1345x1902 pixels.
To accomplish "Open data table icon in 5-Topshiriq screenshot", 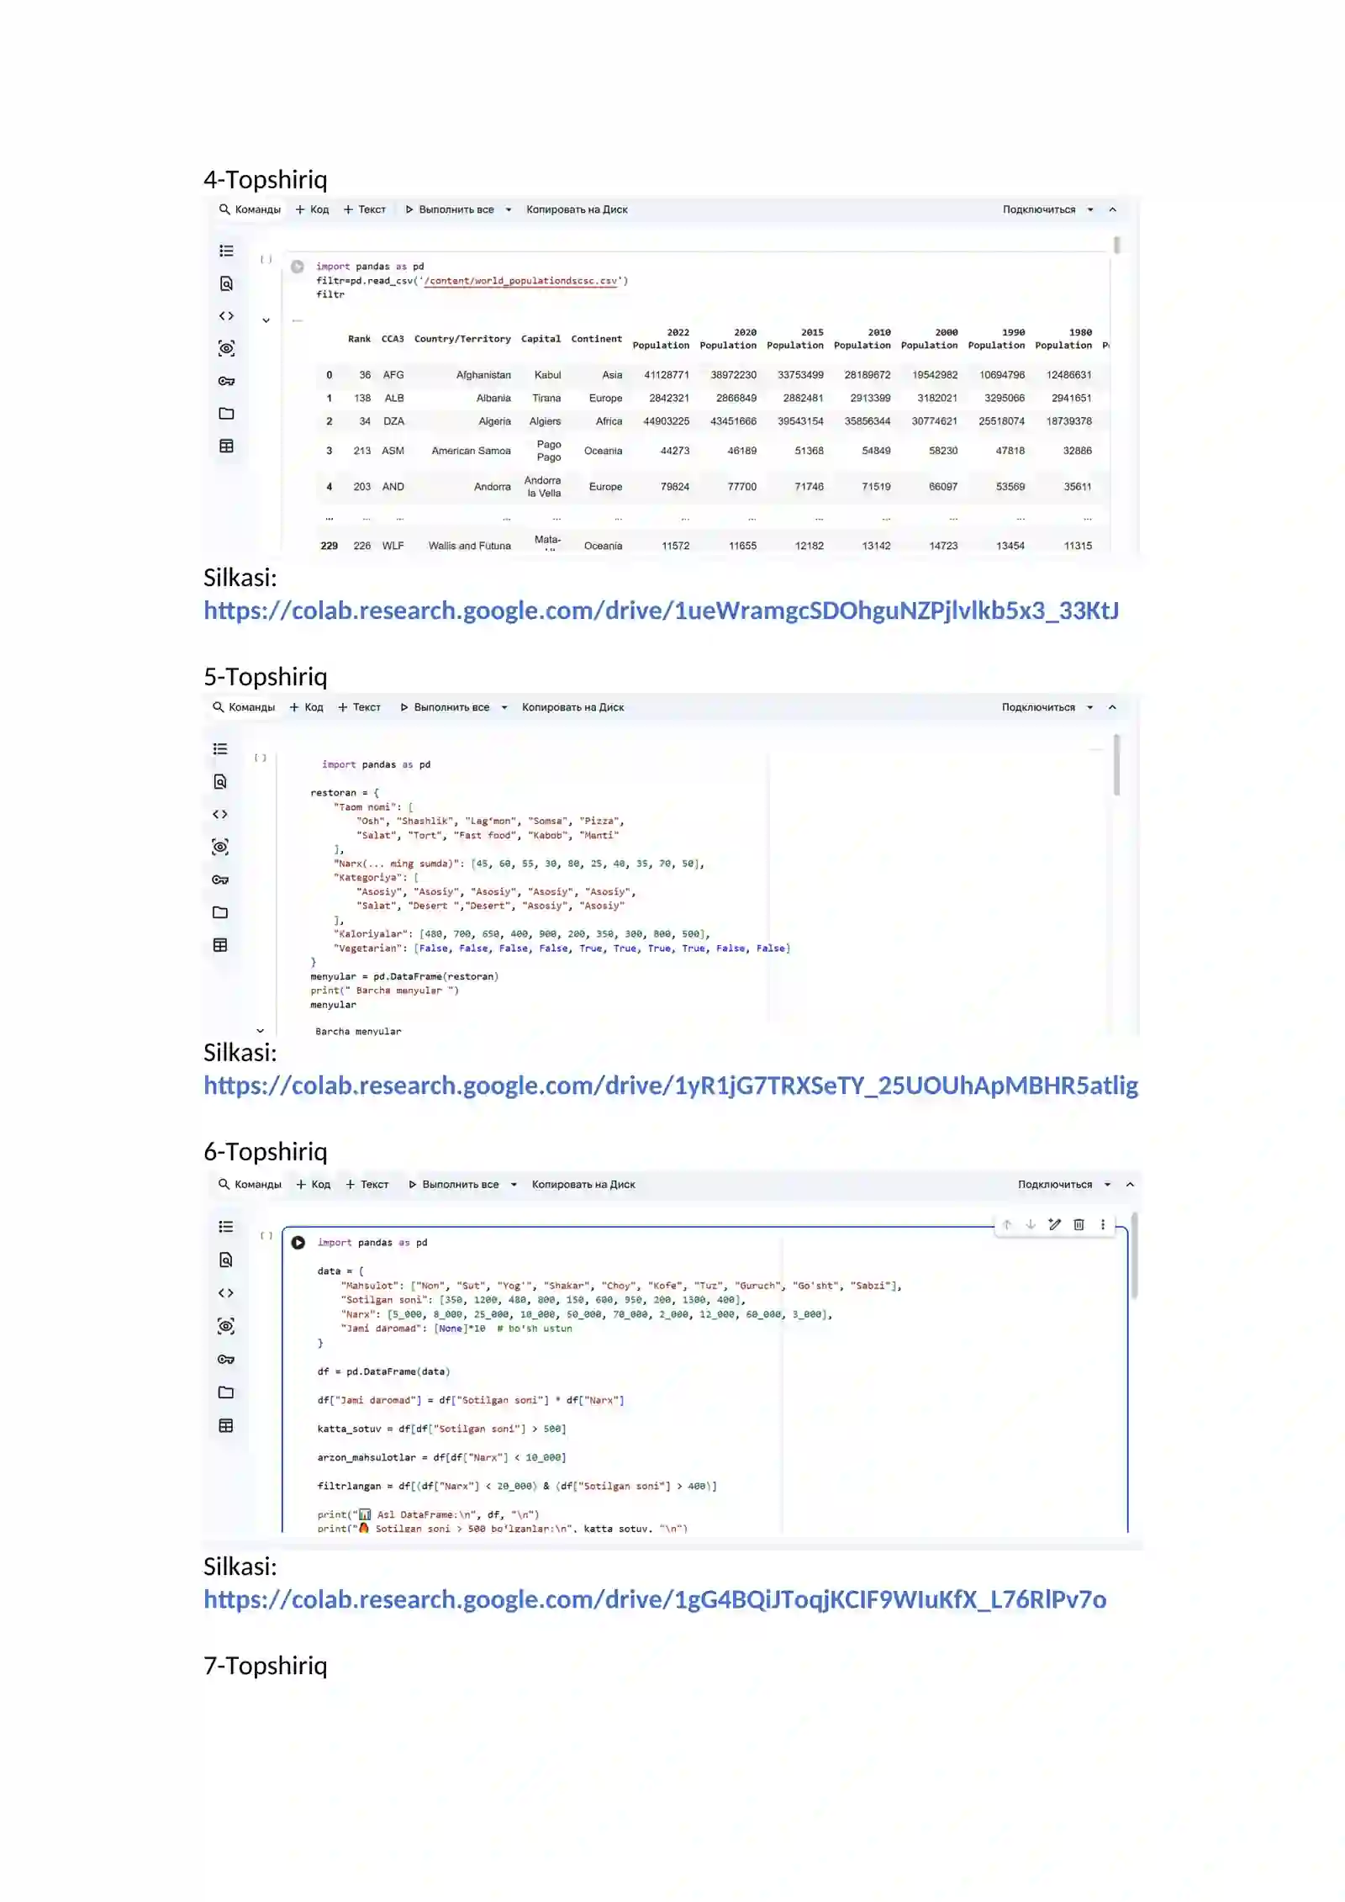I will 220,945.
